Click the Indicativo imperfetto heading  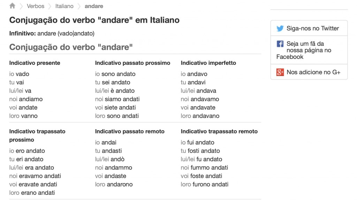pos(208,63)
